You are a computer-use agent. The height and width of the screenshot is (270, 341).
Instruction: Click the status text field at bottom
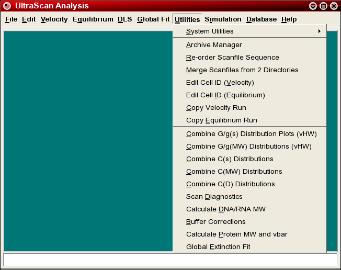click(170, 260)
